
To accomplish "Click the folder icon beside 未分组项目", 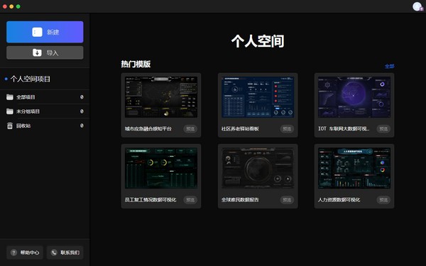I will [10, 111].
